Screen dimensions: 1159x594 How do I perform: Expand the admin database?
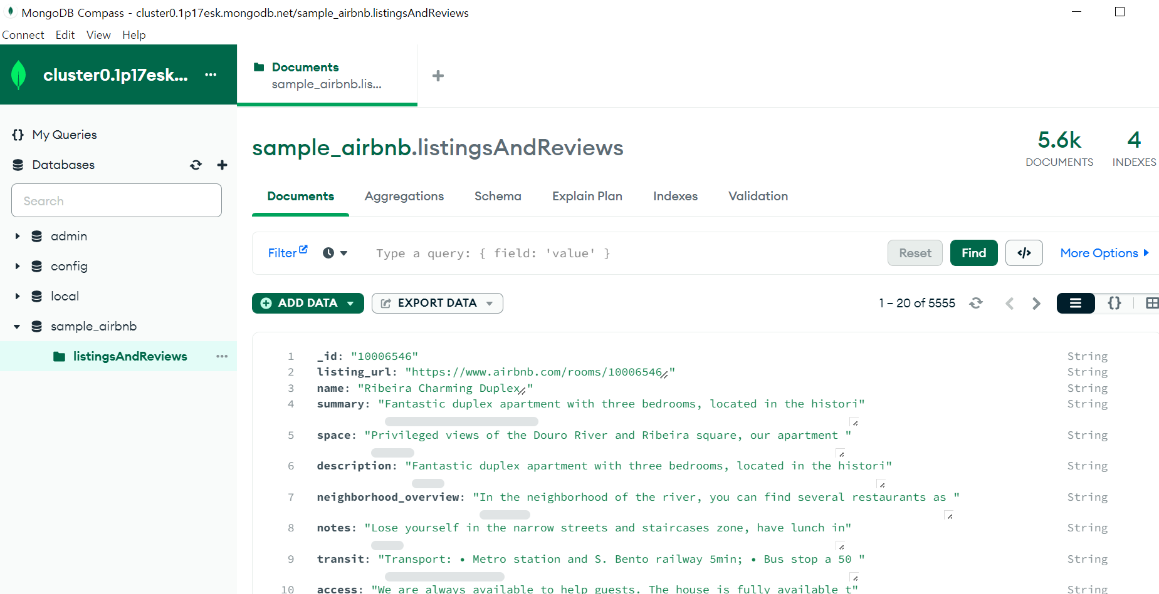(x=18, y=236)
